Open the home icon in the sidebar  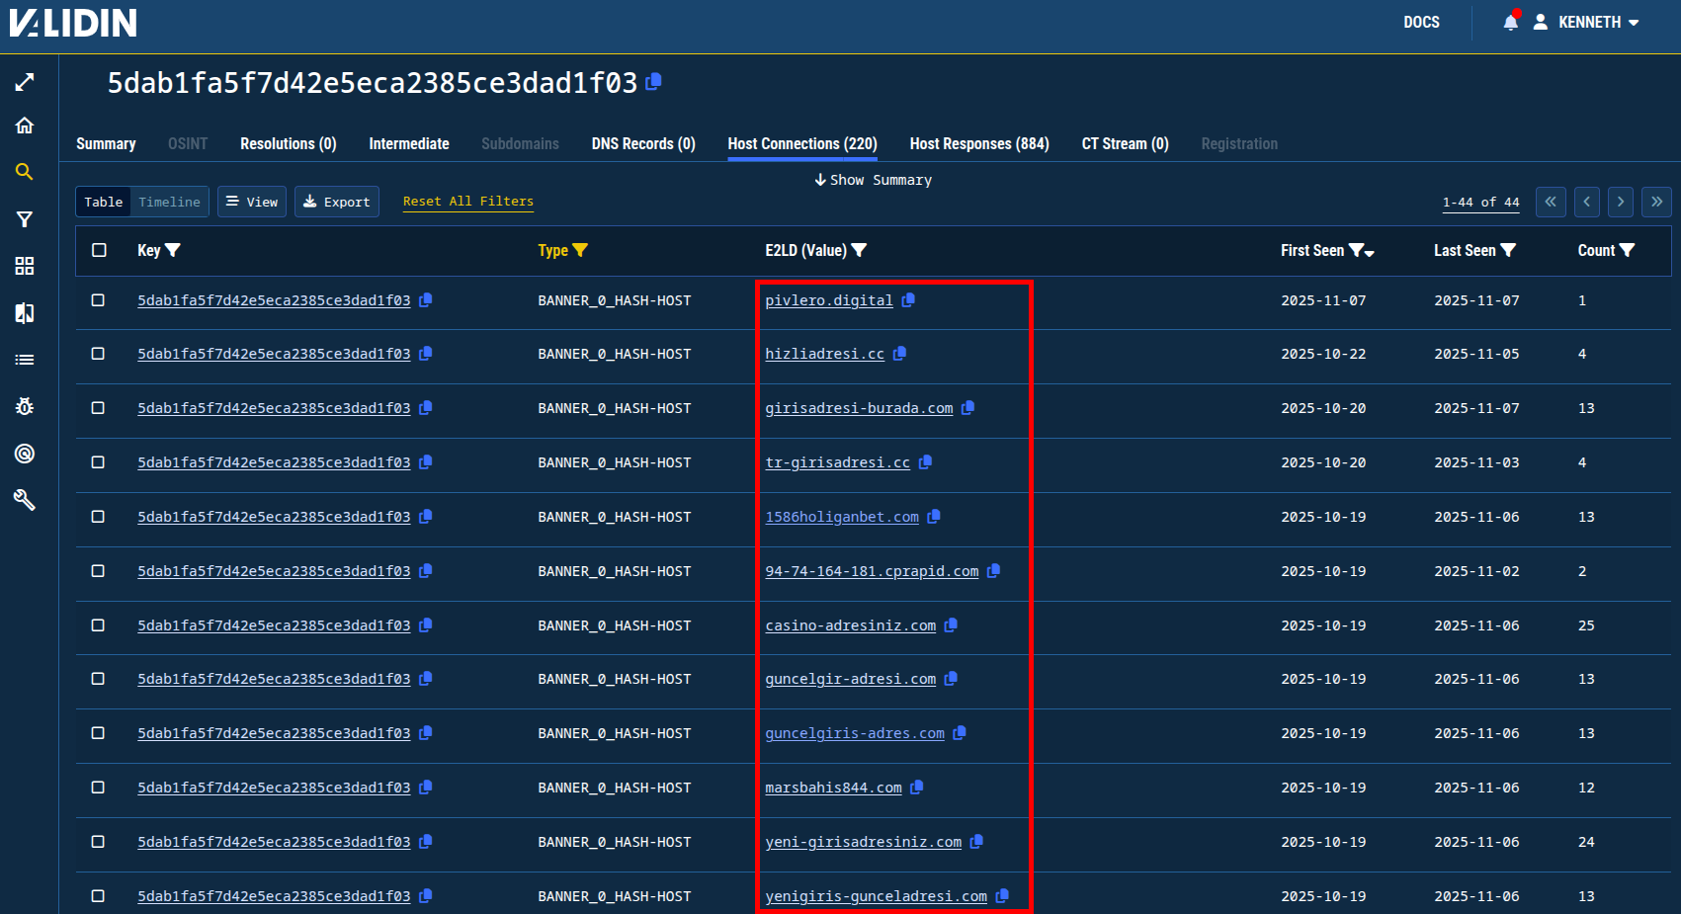25,125
